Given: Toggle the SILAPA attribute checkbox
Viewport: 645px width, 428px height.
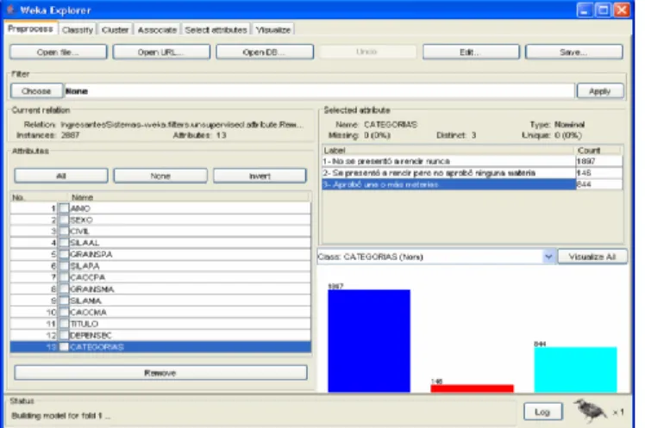Looking at the screenshot, I should pyautogui.click(x=64, y=266).
